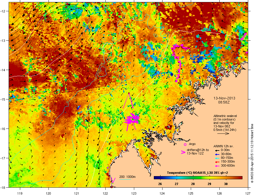Select the cyan 80-150m legend arrow
The height and width of the screenshot is (196, 254).
coord(218,158)
